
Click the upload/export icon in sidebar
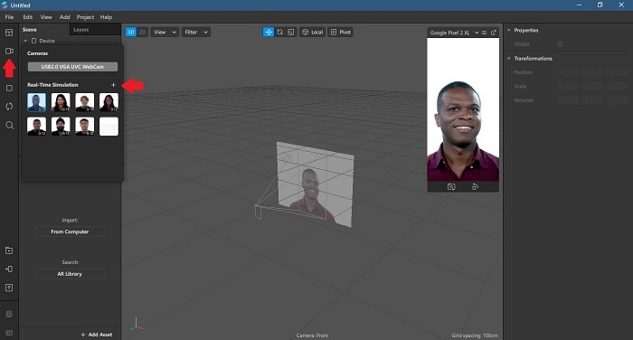(x=9, y=288)
